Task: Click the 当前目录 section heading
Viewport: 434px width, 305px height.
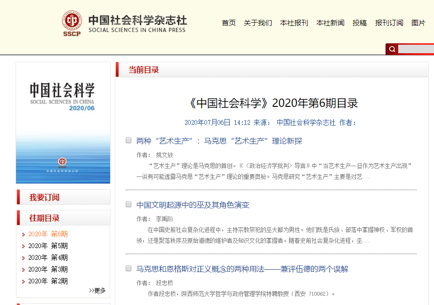Action: [x=144, y=70]
